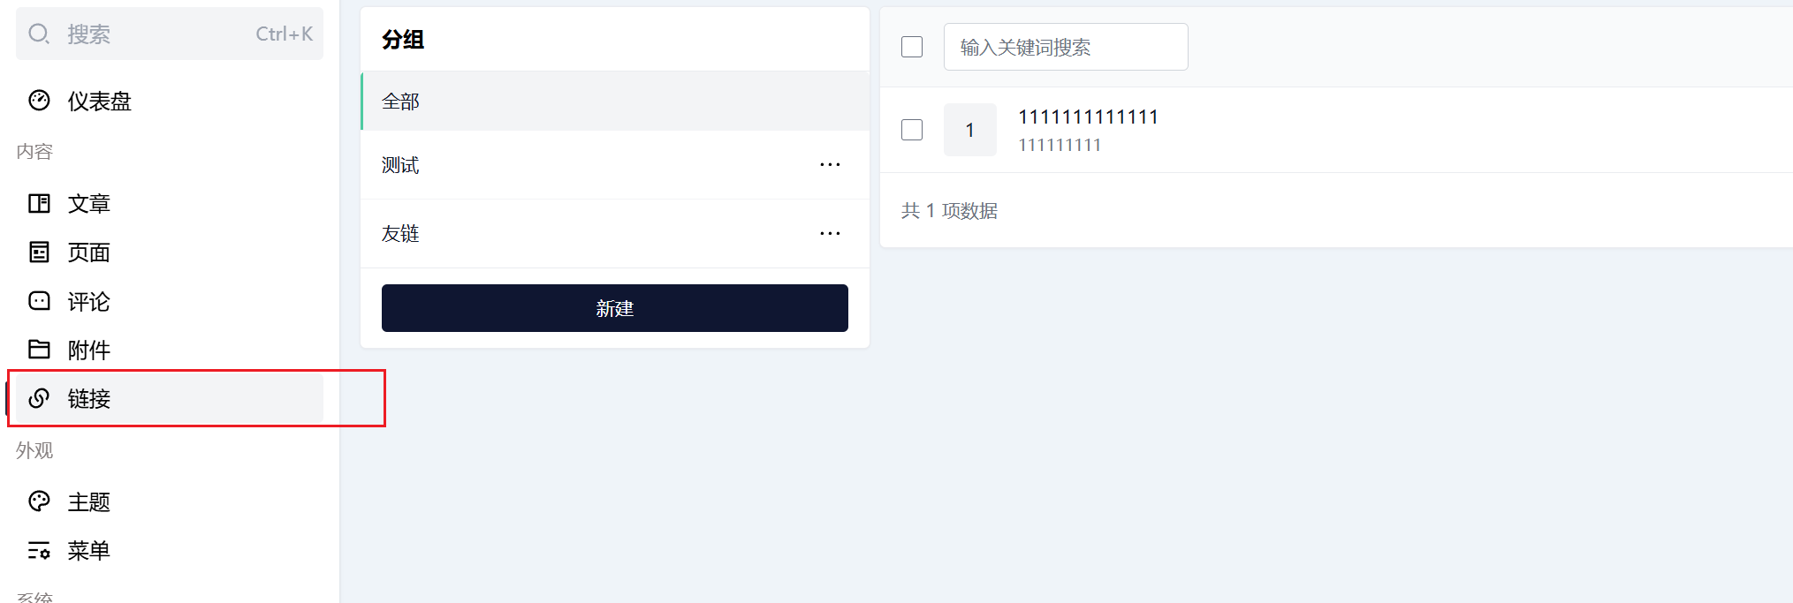The height and width of the screenshot is (603, 1793).
Task: Open the link titled 1111111111111
Action: tap(1088, 117)
